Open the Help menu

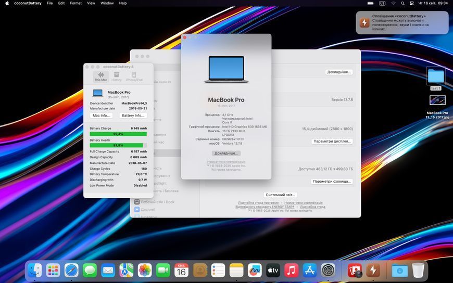[x=123, y=3]
